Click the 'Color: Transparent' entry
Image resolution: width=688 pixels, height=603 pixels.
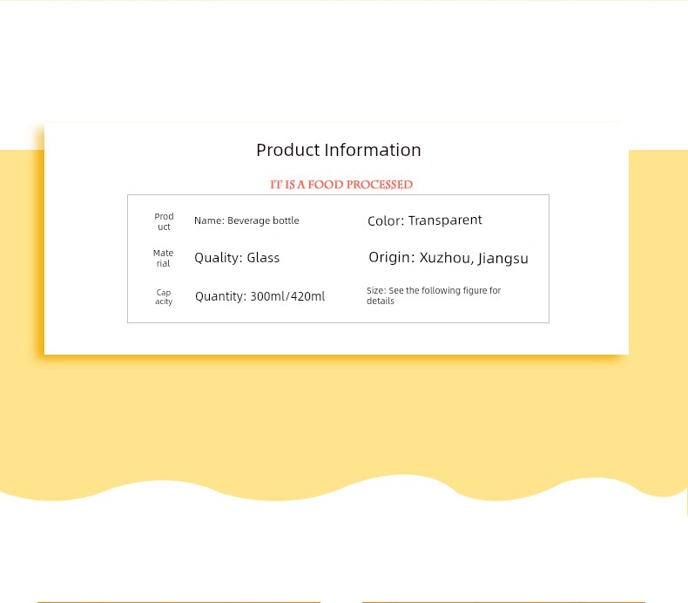coord(425,220)
